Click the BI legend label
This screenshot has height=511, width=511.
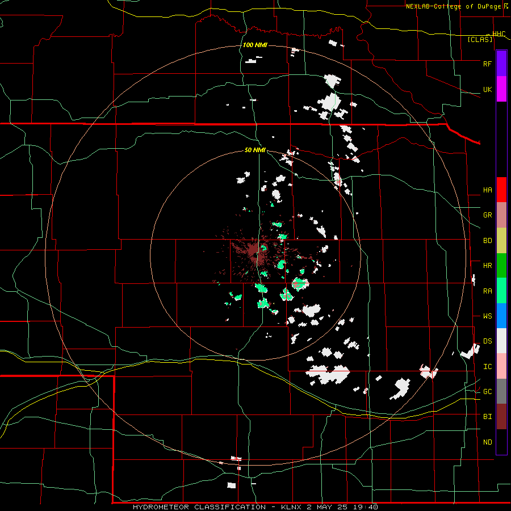pyautogui.click(x=487, y=417)
